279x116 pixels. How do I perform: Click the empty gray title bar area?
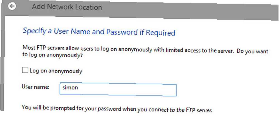click(x=187, y=11)
